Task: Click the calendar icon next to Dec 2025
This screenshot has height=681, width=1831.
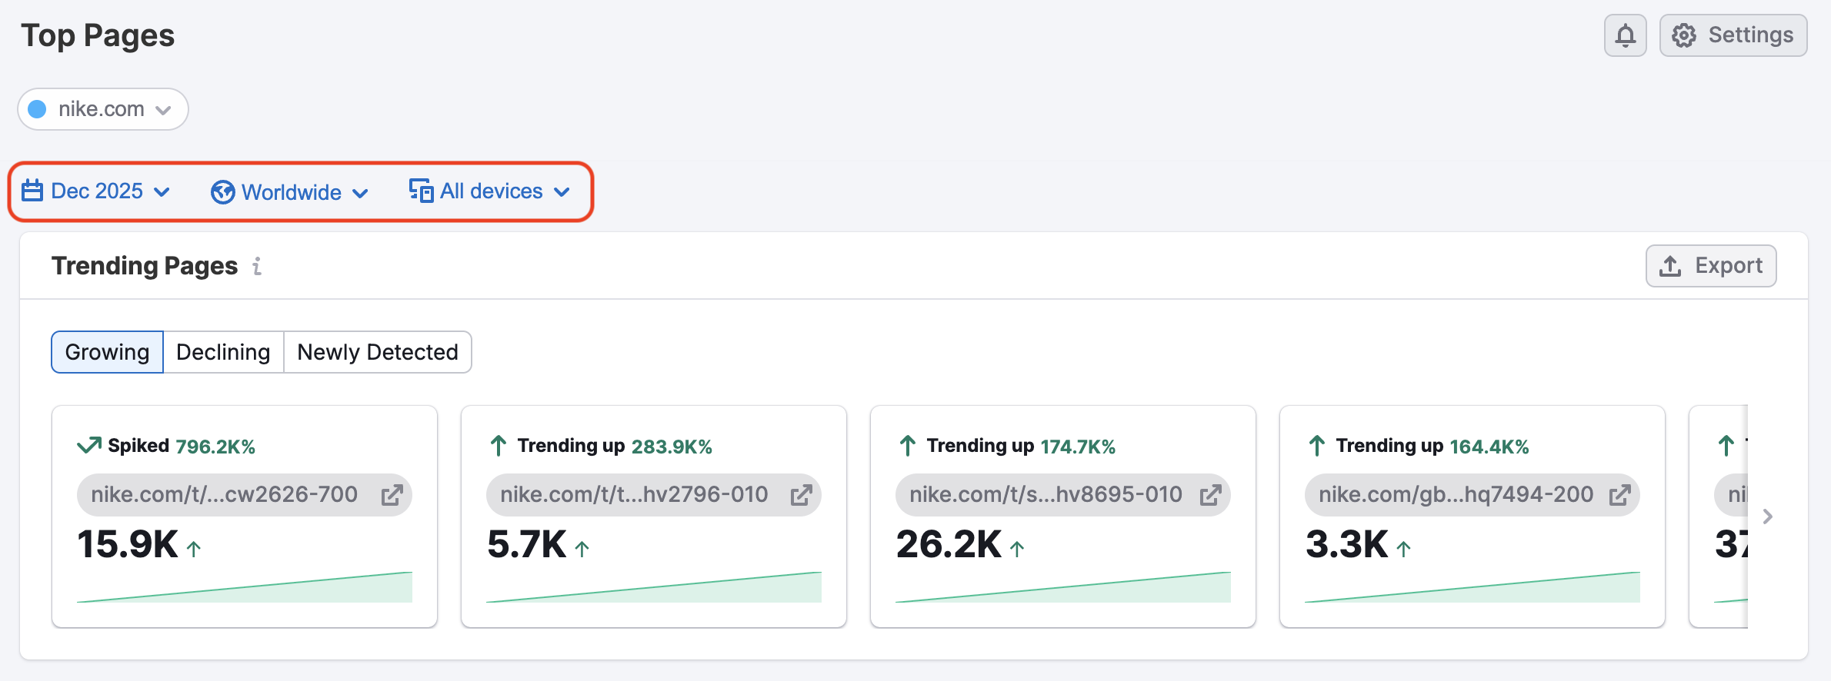Action: [x=32, y=191]
